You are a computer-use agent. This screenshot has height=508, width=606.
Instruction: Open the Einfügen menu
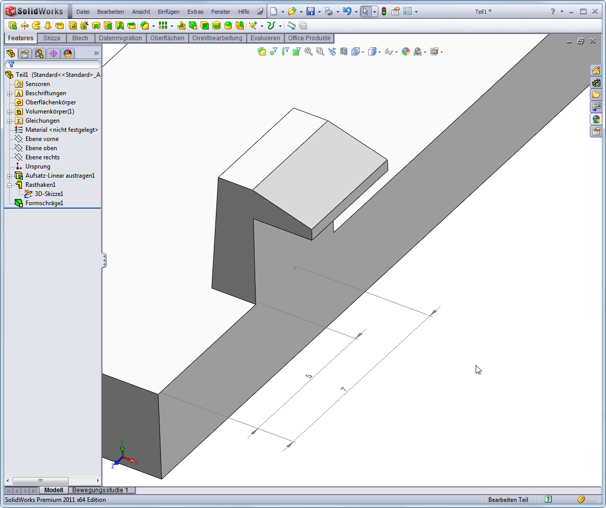coord(168,12)
